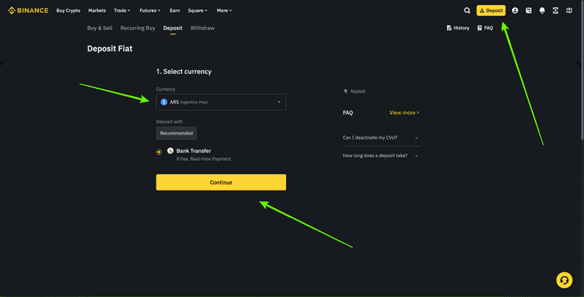Go to Binance logo home
This screenshot has height=297, width=584.
pyautogui.click(x=28, y=10)
